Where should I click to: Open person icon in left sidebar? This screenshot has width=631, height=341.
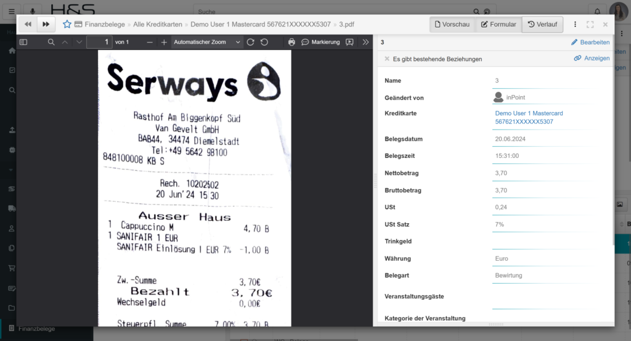click(12, 228)
